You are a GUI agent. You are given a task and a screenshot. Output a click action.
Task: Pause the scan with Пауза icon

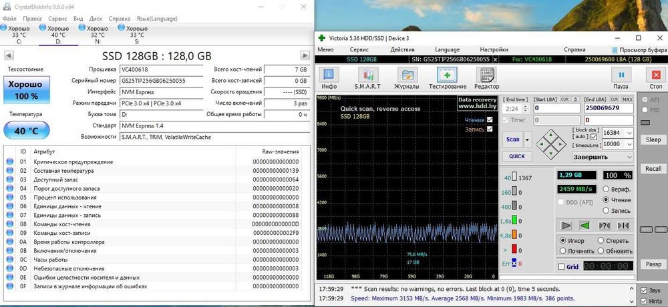[621, 75]
